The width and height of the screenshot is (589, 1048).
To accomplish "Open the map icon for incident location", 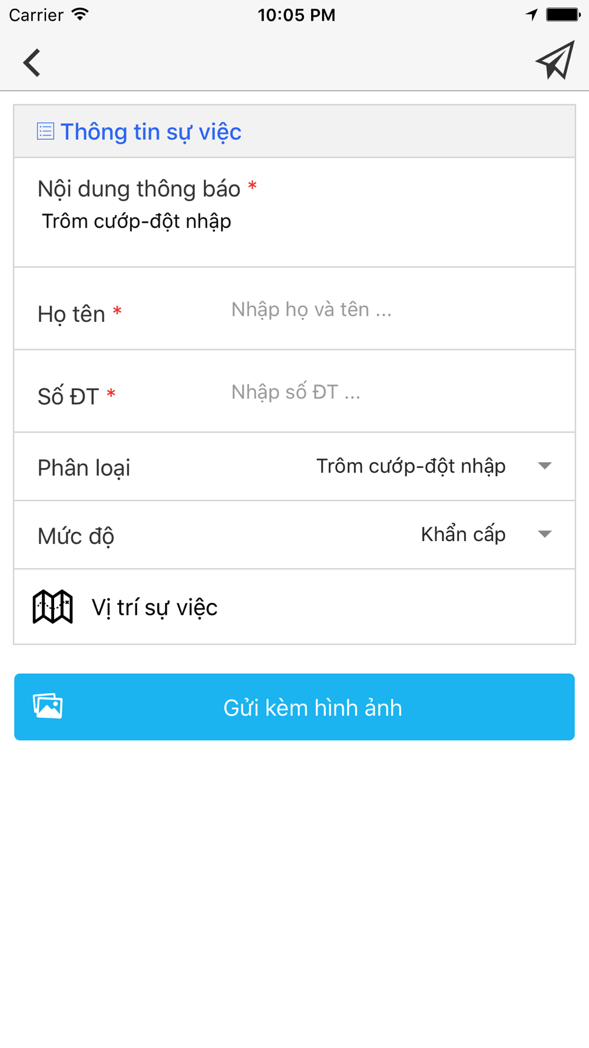I will coord(52,607).
